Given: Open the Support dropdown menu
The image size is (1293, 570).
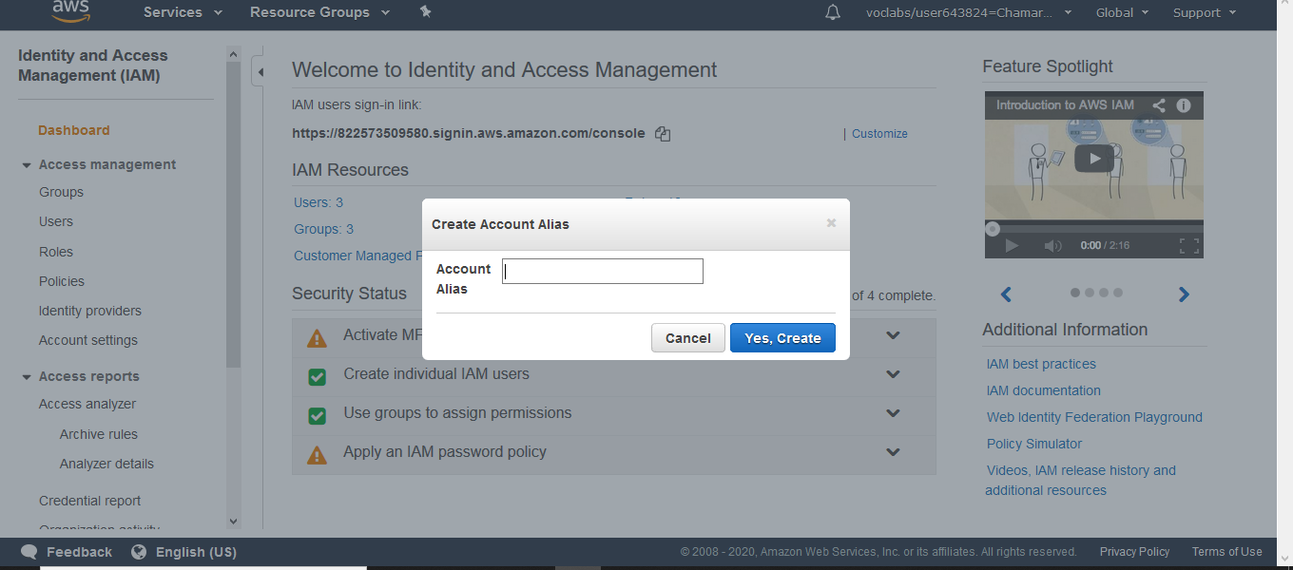Looking at the screenshot, I should point(1205,12).
